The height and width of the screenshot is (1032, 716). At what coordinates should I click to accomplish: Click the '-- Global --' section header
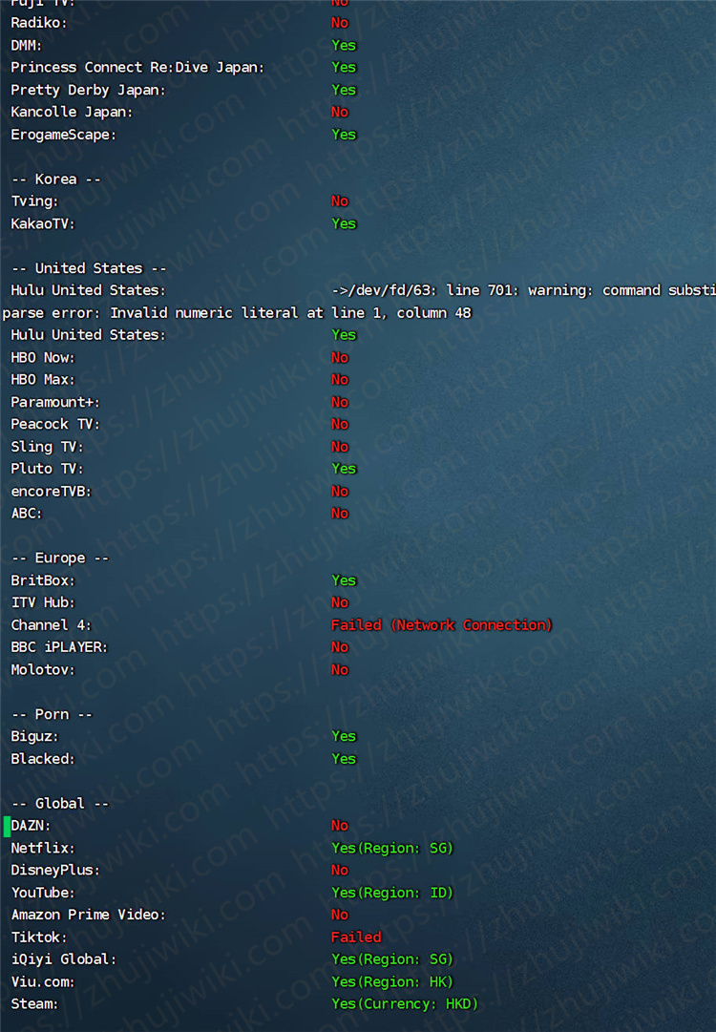[60, 804]
